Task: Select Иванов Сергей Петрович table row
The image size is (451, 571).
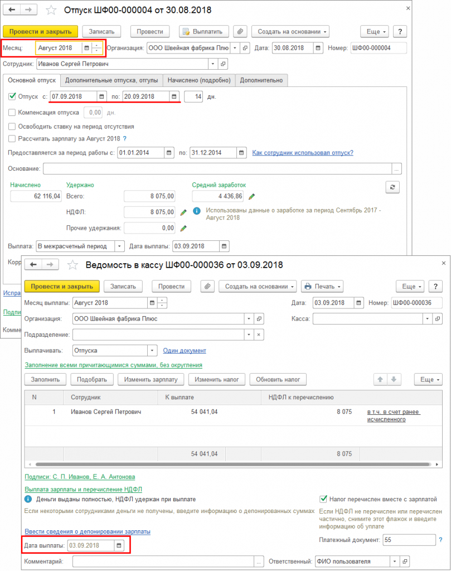Action: pos(234,415)
